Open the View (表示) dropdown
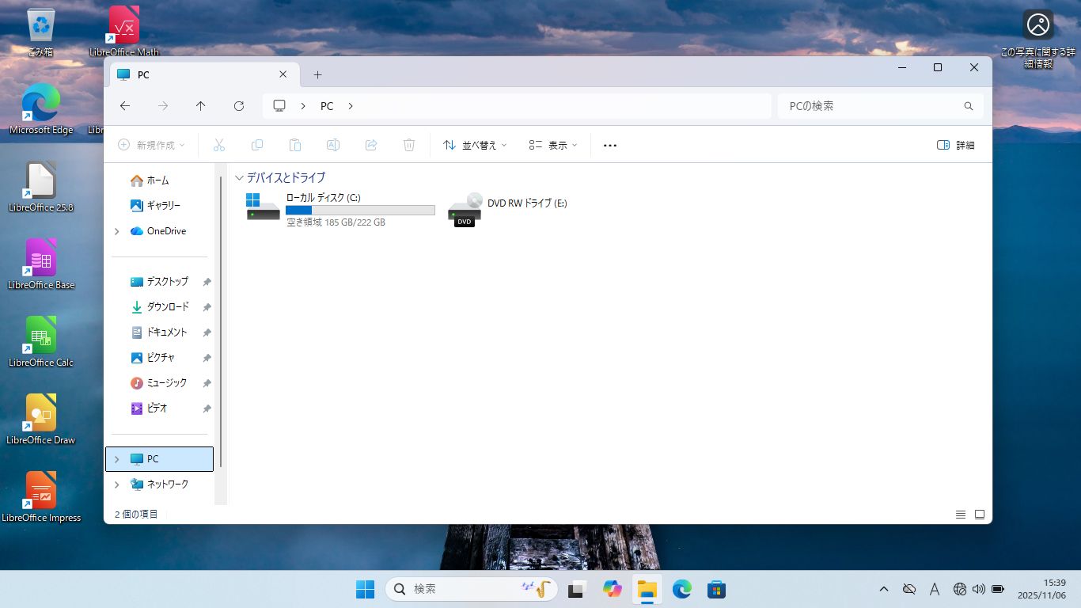 tap(553, 146)
